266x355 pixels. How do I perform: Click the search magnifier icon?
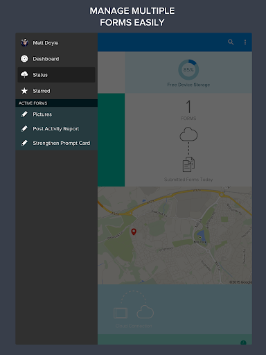[x=231, y=42]
